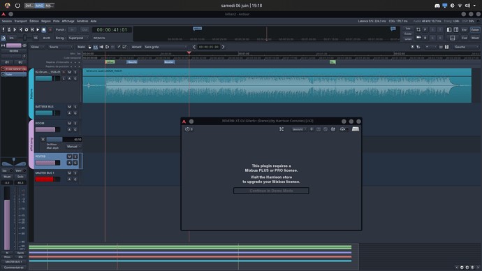Open the Transport menu
The width and height of the screenshot is (482, 271).
coord(20,21)
